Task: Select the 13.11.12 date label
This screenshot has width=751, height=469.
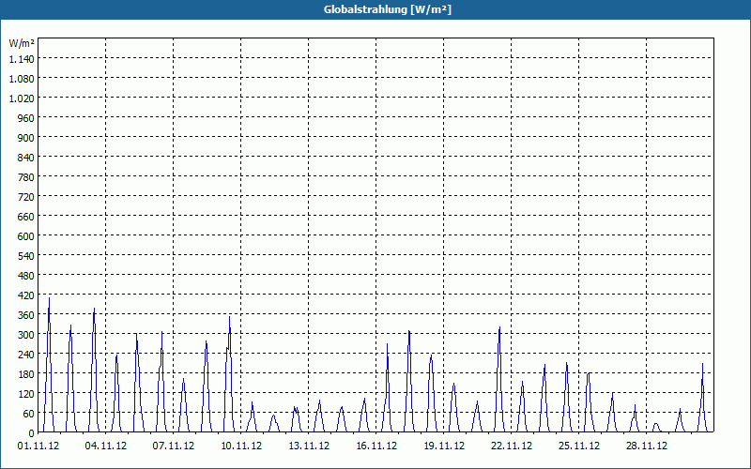Action: (309, 446)
